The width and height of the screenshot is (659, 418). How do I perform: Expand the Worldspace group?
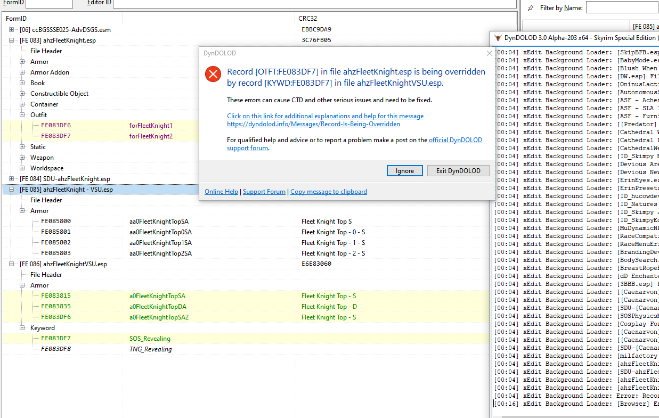point(22,168)
